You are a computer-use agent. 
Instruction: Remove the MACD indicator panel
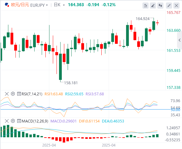[7, 121]
